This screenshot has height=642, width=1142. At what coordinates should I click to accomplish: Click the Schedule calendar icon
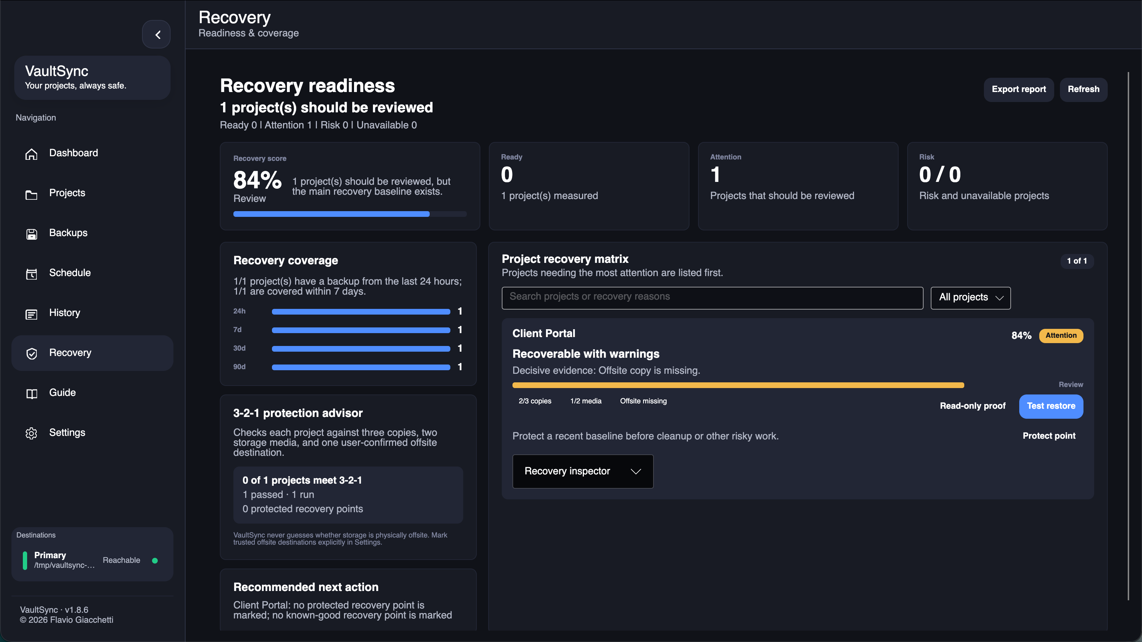coord(31,274)
